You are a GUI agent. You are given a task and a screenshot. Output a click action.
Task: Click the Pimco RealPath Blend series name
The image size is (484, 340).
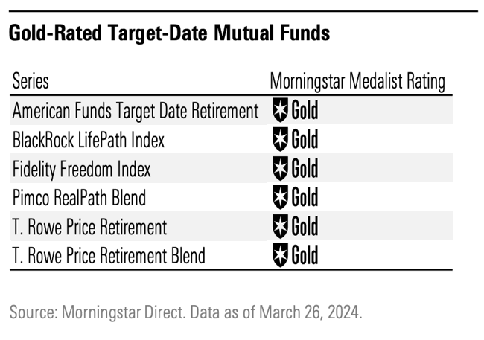80,198
